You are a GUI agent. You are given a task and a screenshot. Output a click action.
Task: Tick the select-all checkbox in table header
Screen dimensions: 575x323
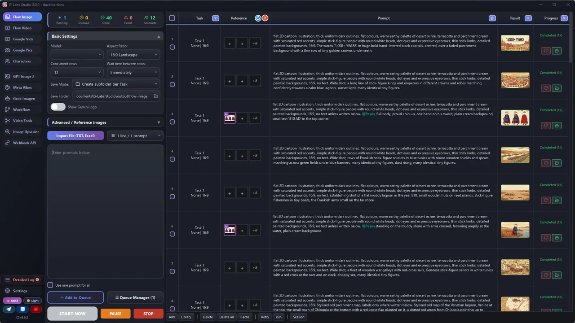tap(172, 18)
